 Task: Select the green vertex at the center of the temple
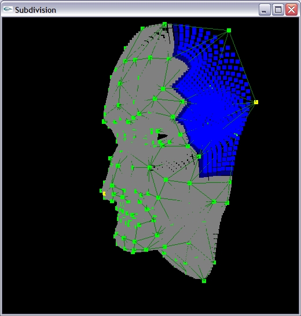[x=163, y=89]
